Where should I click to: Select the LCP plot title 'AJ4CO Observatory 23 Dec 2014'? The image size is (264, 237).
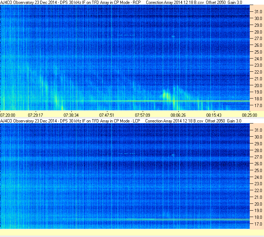tap(29, 121)
